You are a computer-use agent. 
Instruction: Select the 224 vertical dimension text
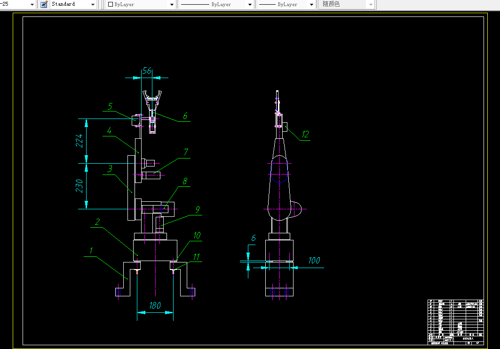(x=79, y=141)
